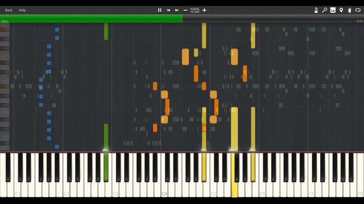Skip forward to next section
Image resolution: width=364 pixels, height=204 pixels.
177,10
